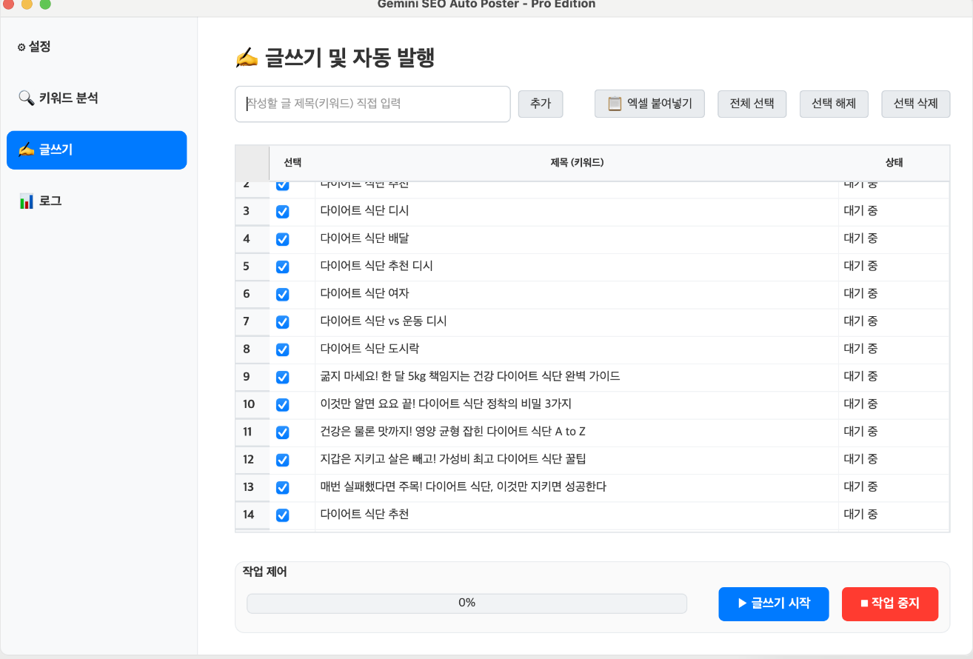Click the 선택 해제 button
973x659 pixels.
tap(833, 104)
